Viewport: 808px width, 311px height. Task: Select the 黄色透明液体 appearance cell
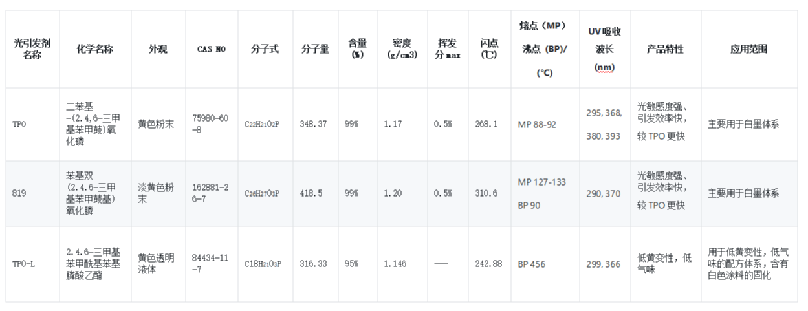pos(158,264)
